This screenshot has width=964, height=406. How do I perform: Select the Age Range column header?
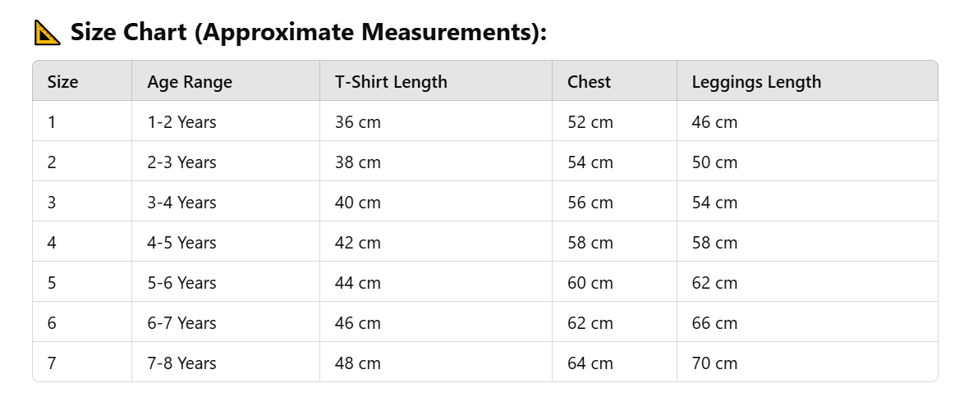click(226, 82)
